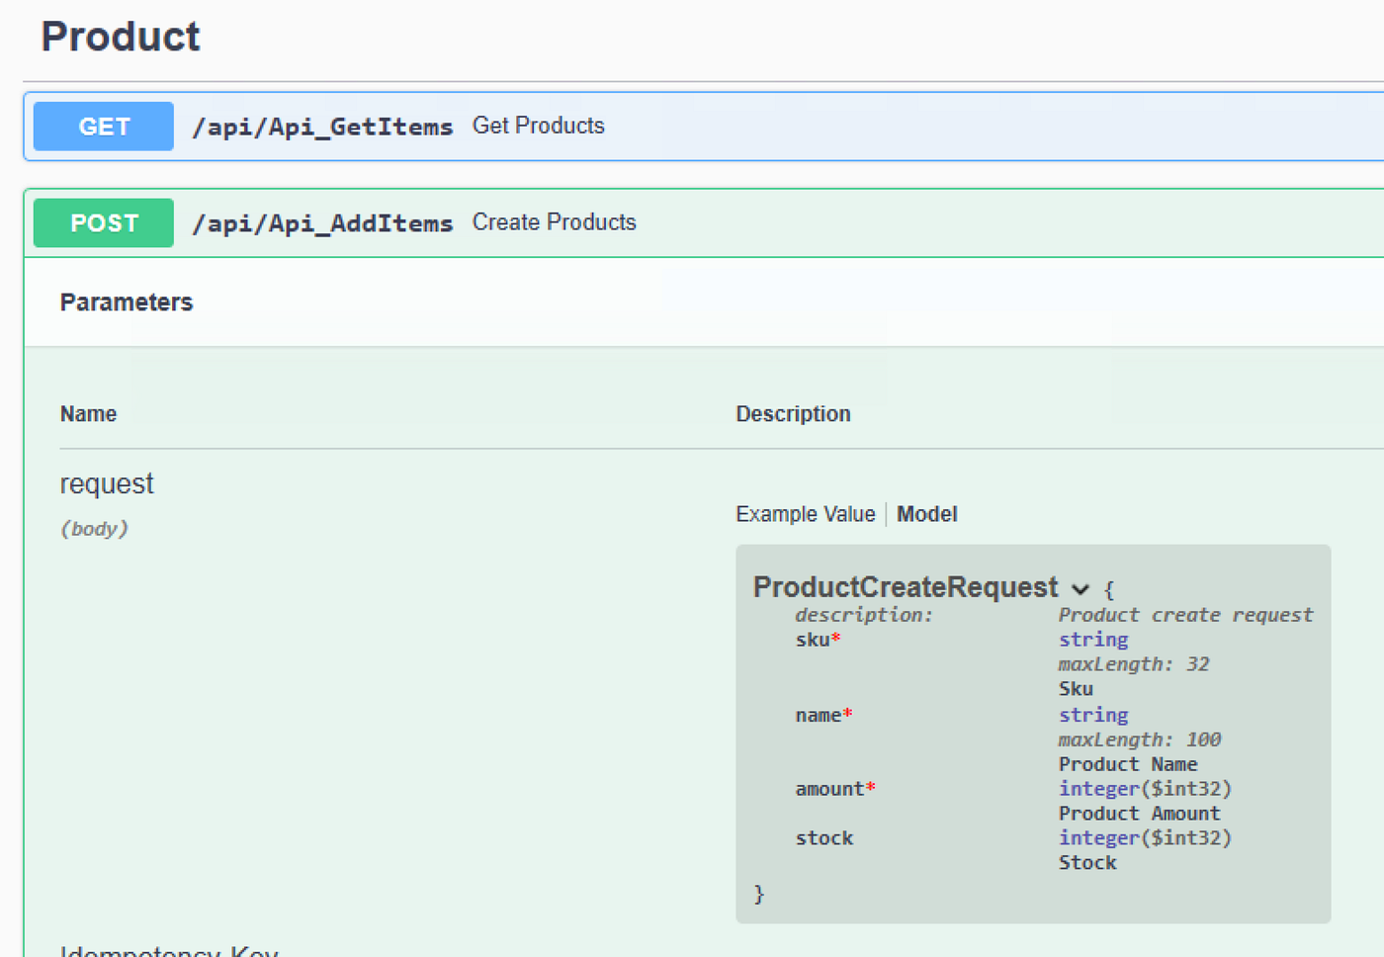Viewport: 1384px width, 957px height.
Task: Click the Stock field description text
Action: pos(1087,863)
